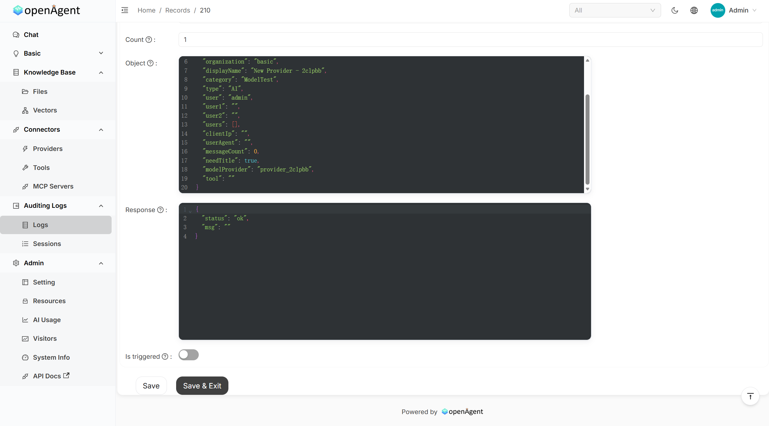The width and height of the screenshot is (769, 426).
Task: Click the help icon next to Count
Action: [x=149, y=40]
